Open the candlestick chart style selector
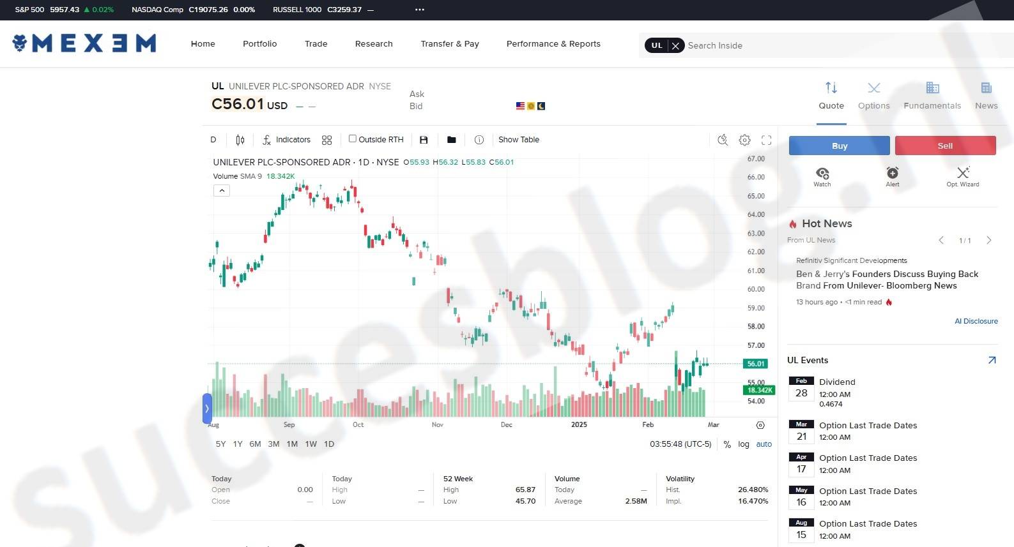The image size is (1014, 547). (240, 140)
